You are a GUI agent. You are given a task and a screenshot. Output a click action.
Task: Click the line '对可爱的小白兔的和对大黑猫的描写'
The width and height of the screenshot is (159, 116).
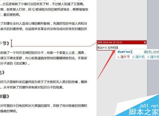[44, 106]
